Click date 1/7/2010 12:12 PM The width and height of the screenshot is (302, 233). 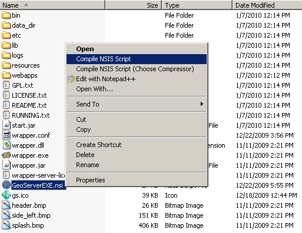[x=263, y=75]
